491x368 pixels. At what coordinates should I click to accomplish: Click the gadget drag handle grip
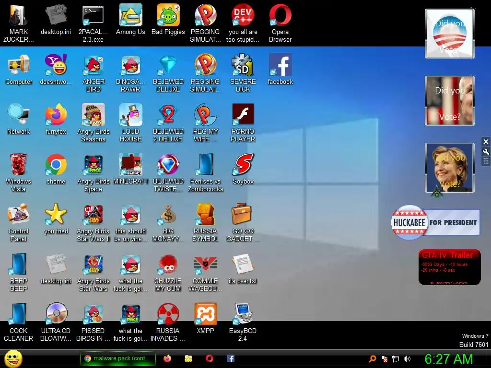pyautogui.click(x=486, y=161)
